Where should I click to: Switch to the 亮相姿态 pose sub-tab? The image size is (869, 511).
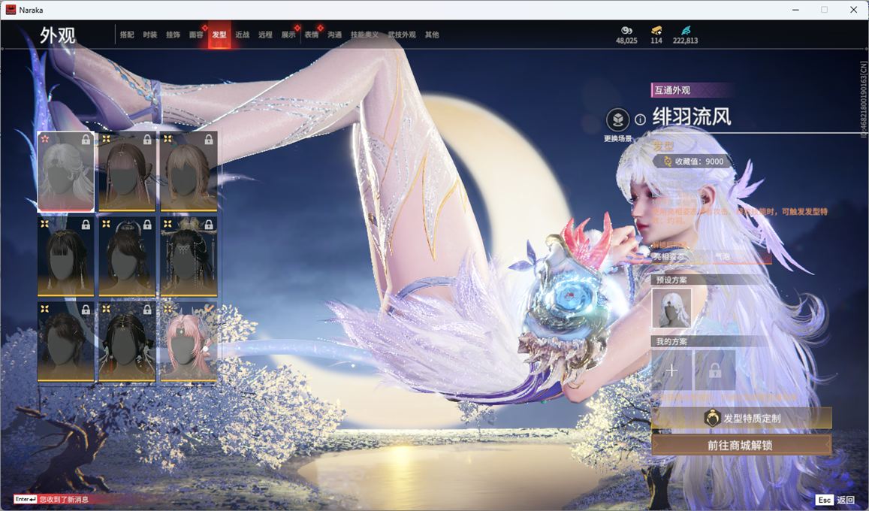(668, 256)
